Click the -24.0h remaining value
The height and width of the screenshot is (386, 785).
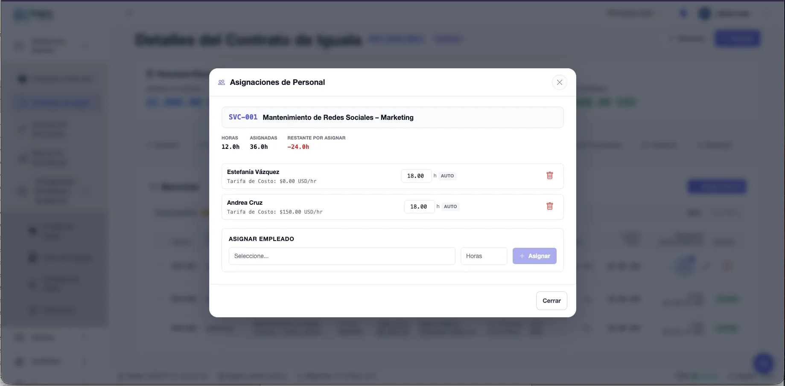pos(298,147)
